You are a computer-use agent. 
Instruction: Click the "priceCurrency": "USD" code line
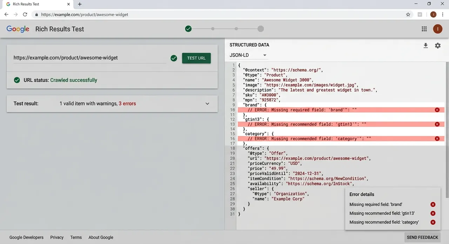pyautogui.click(x=275, y=163)
